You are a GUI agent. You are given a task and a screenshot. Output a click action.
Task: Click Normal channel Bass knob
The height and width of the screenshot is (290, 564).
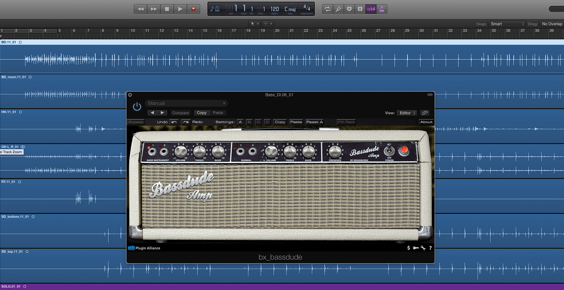coord(308,152)
